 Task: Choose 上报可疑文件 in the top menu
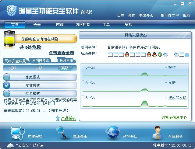168,16
